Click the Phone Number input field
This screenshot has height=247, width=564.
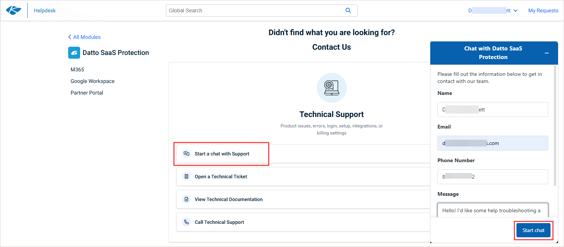point(492,177)
